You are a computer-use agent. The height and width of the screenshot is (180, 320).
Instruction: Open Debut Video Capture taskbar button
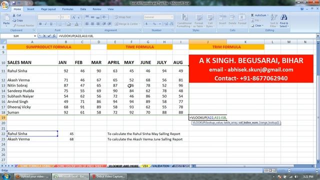[x=108, y=176]
